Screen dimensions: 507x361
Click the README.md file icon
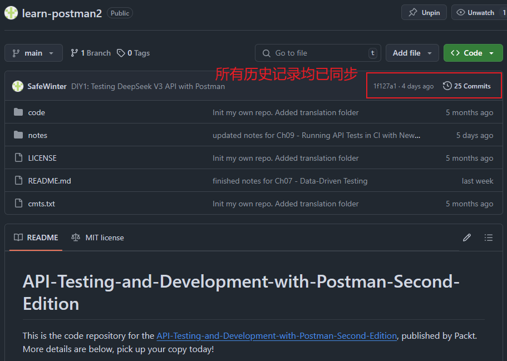(19, 180)
